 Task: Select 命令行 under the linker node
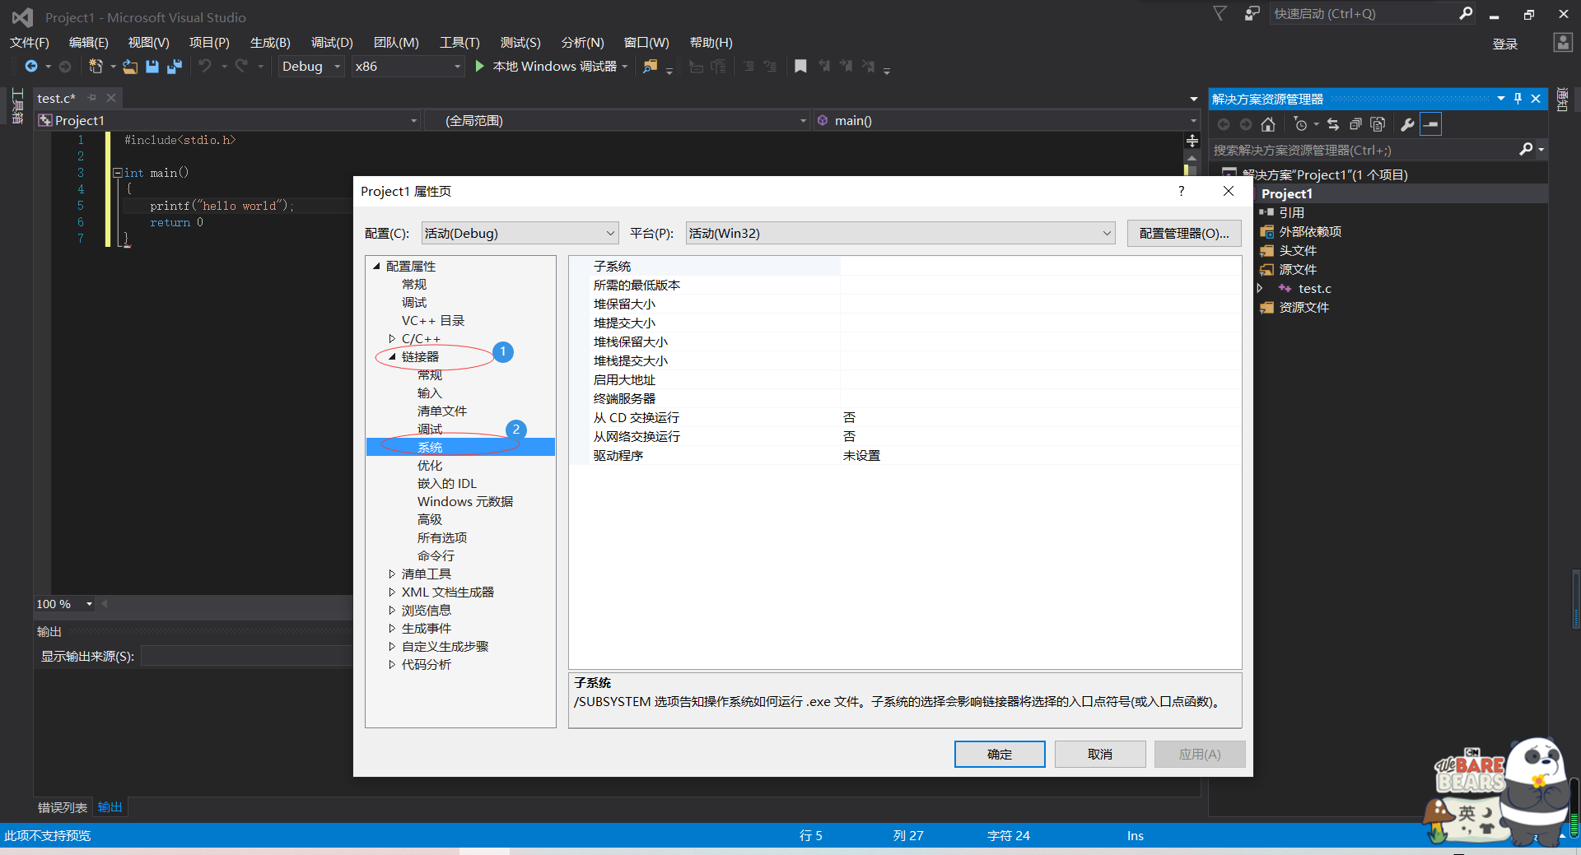coord(436,555)
